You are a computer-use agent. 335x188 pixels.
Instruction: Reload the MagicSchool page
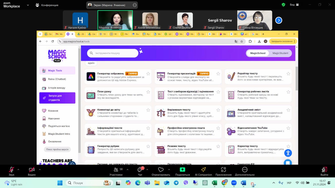coord(53,41)
